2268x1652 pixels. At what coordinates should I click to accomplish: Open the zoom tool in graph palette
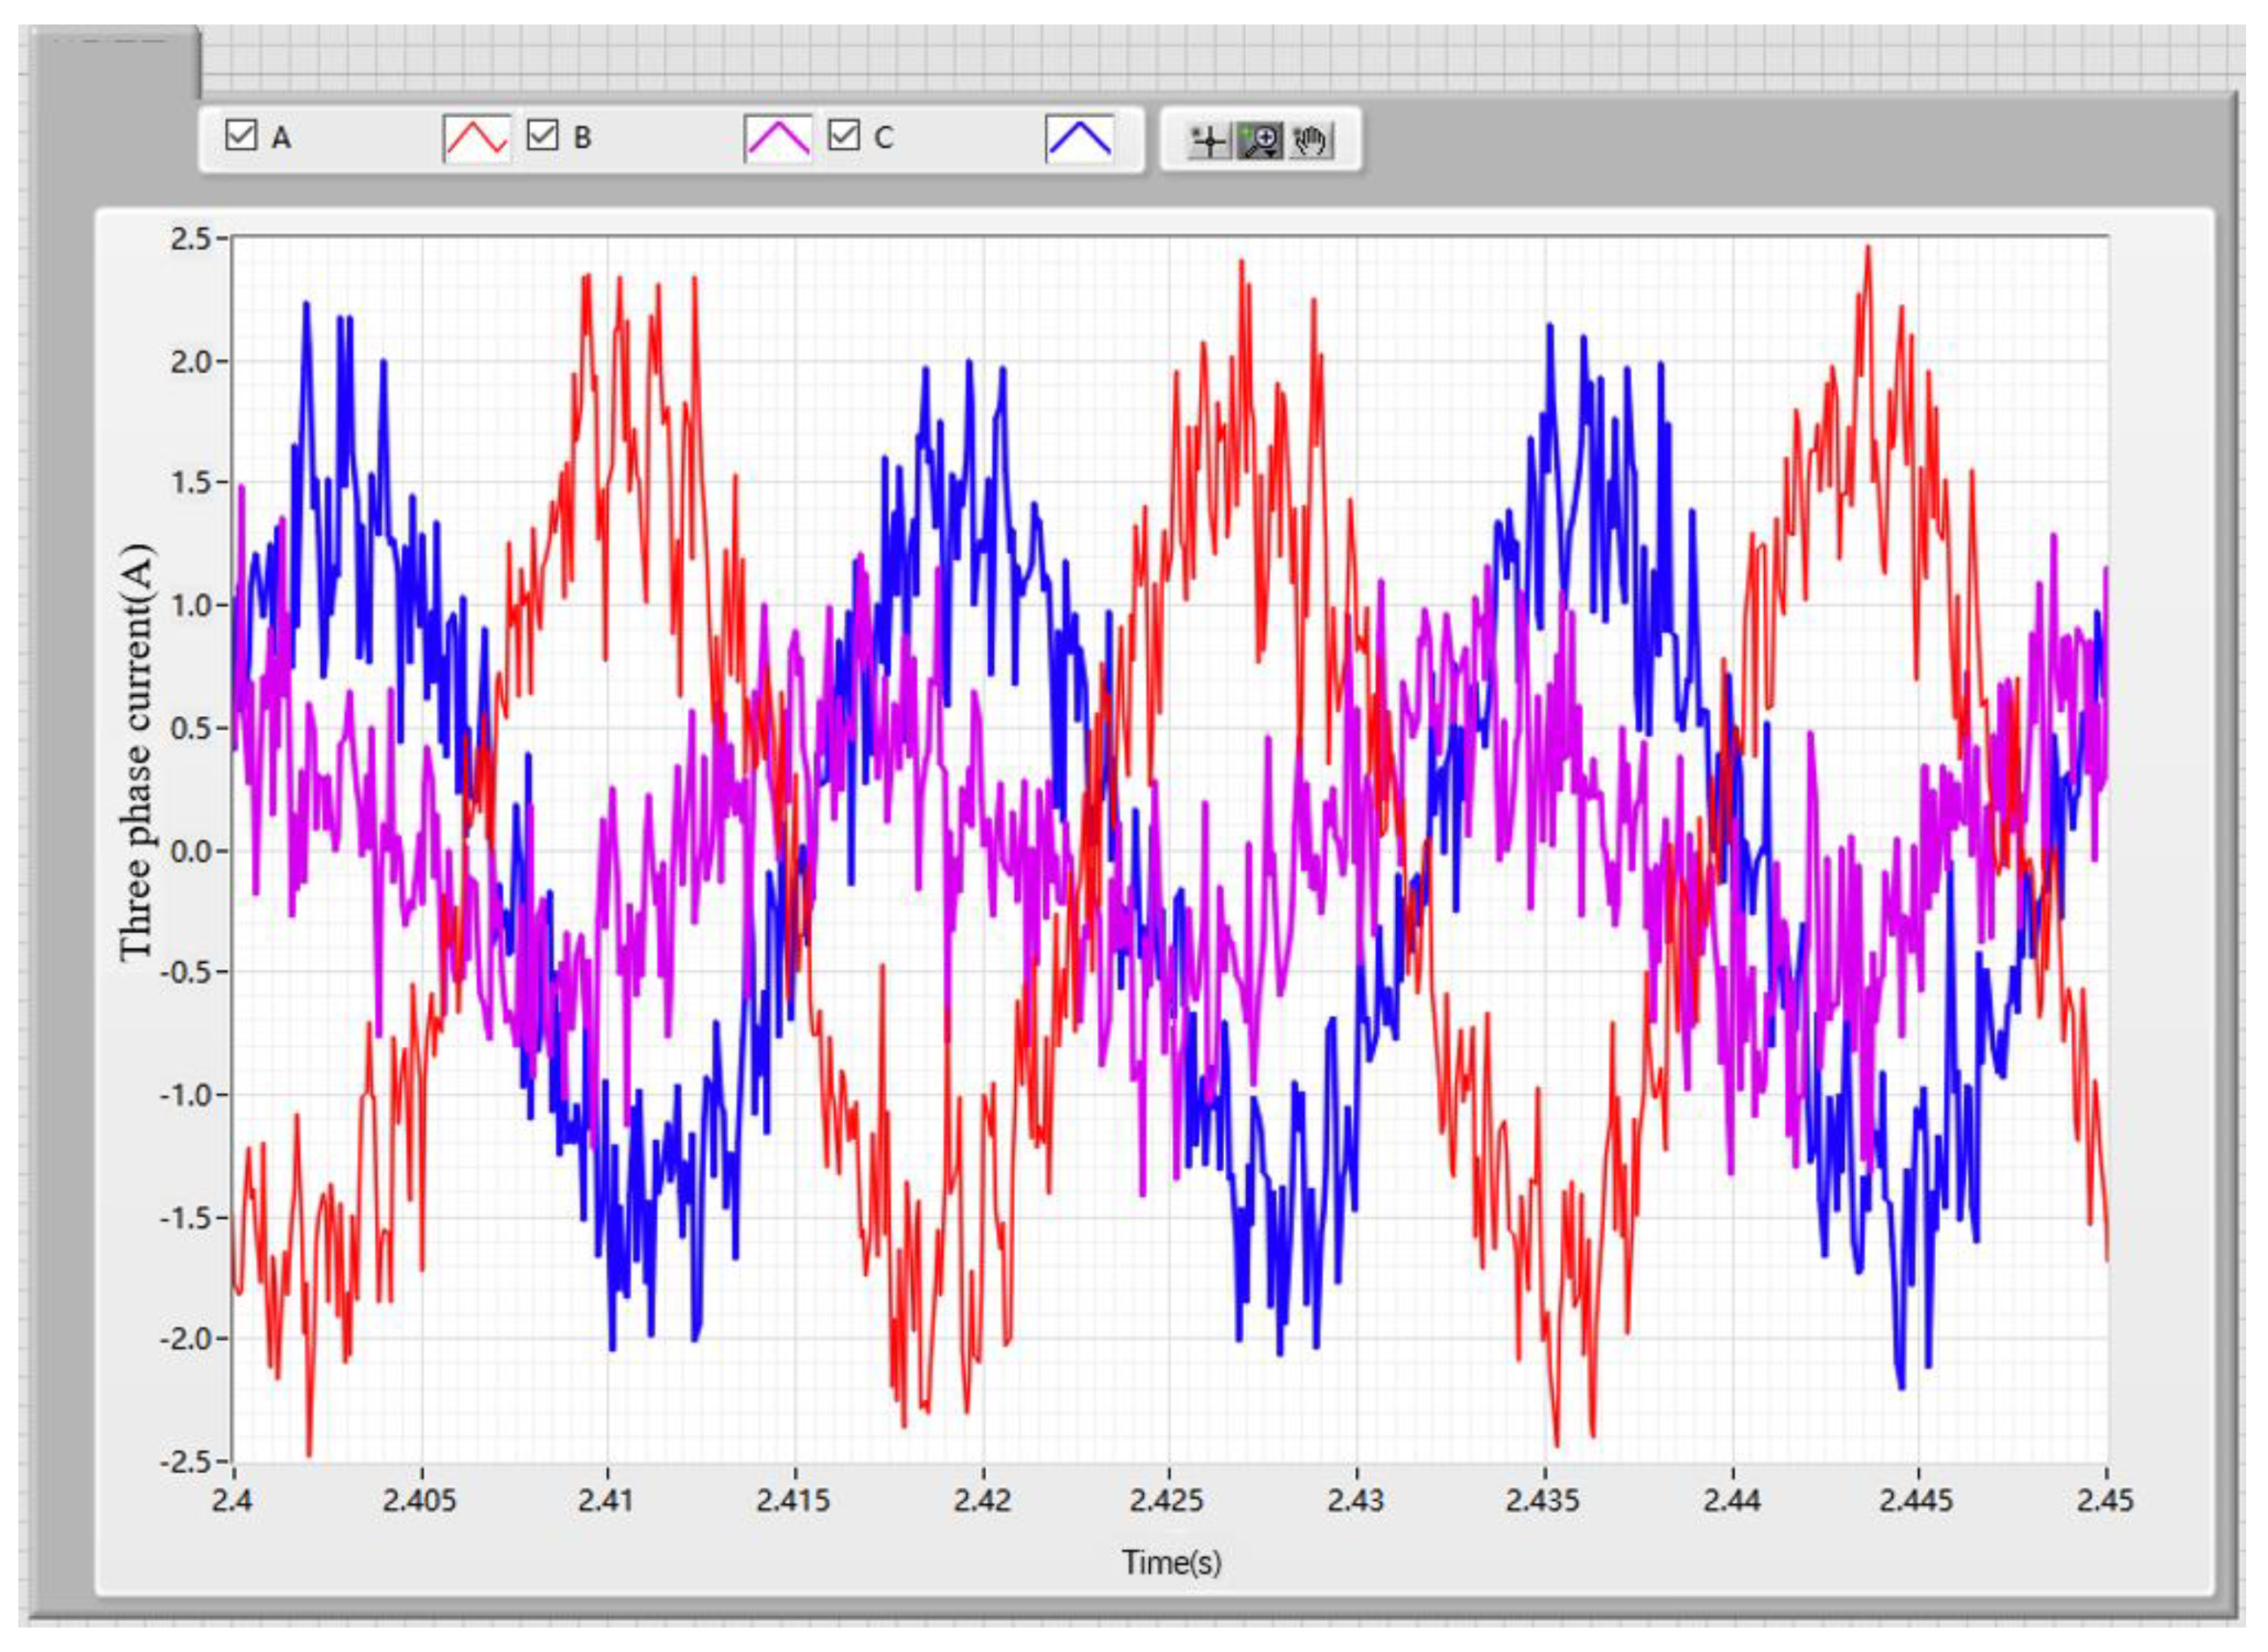pos(1260,141)
